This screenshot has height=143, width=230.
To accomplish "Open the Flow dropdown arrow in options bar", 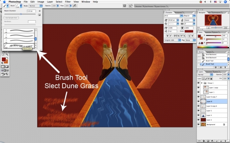I will pyautogui.click(x=71, y=6).
